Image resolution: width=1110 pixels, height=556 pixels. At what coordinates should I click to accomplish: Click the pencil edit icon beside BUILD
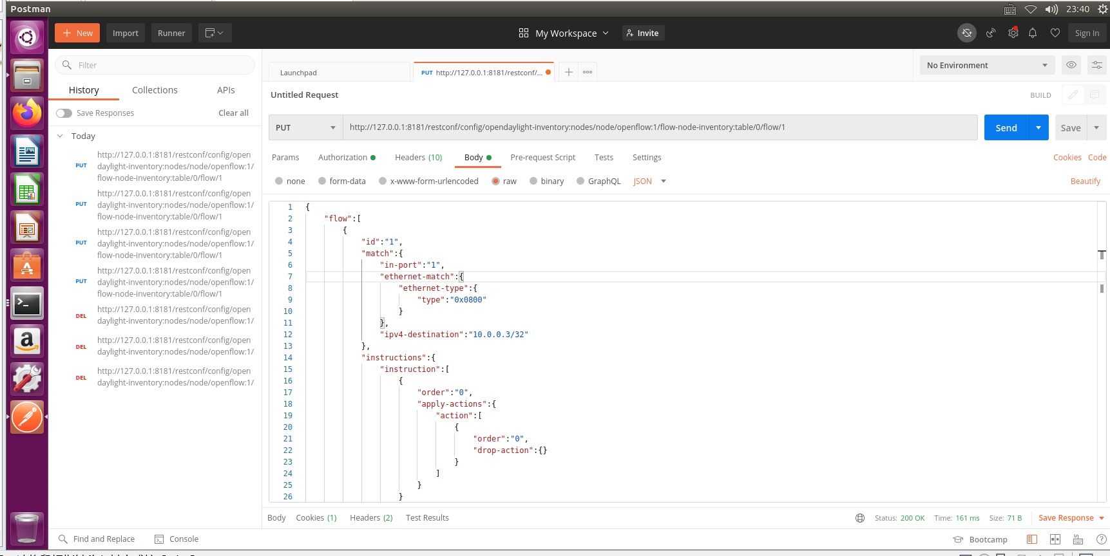click(x=1073, y=95)
